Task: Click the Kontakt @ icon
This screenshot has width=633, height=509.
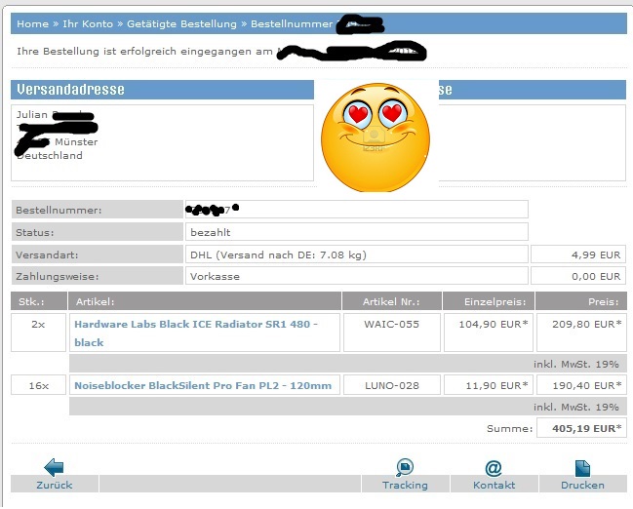Action: 494,468
